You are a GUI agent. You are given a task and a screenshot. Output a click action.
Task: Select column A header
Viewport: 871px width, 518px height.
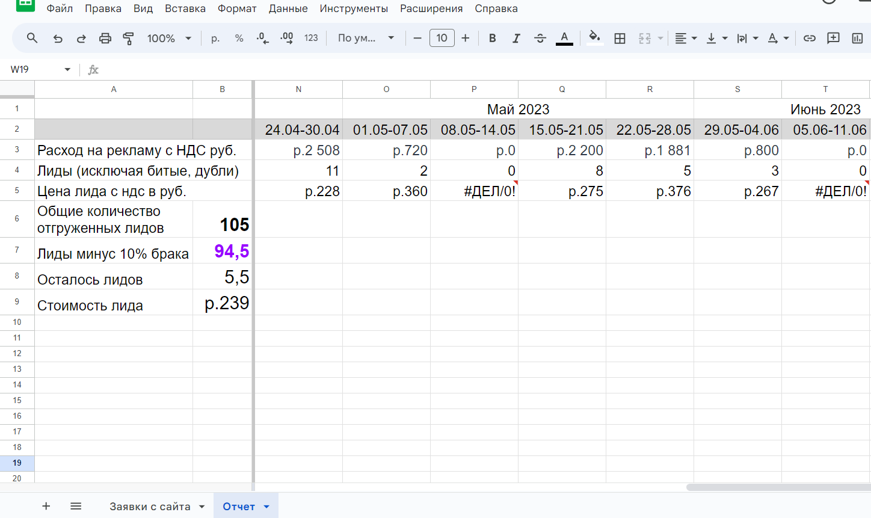tap(114, 89)
